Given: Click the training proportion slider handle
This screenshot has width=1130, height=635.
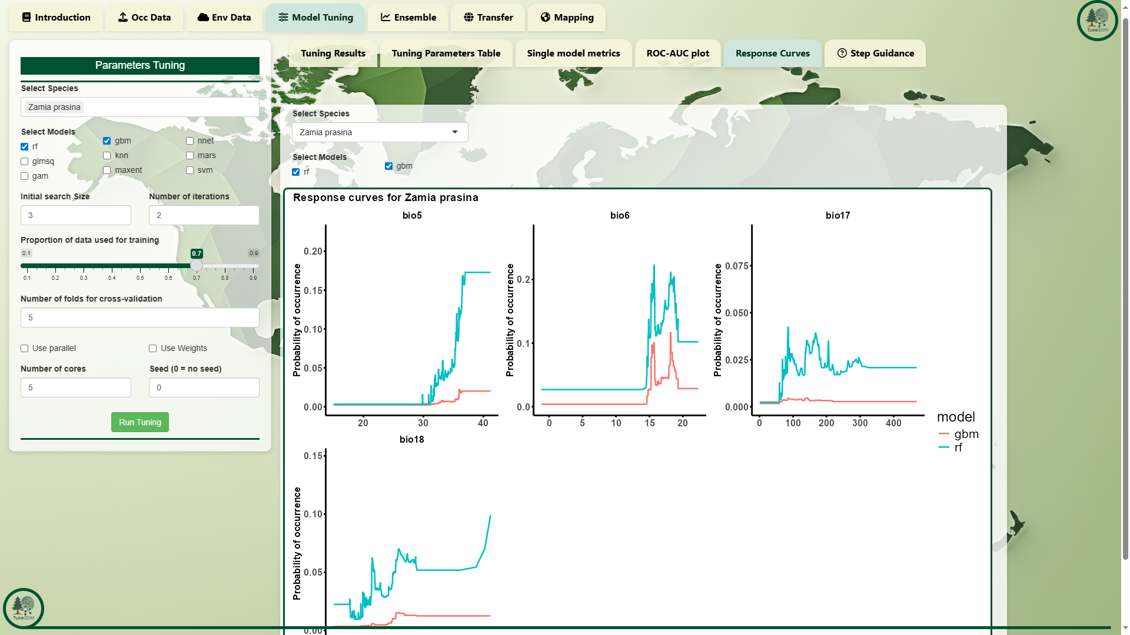Looking at the screenshot, I should point(197,266).
